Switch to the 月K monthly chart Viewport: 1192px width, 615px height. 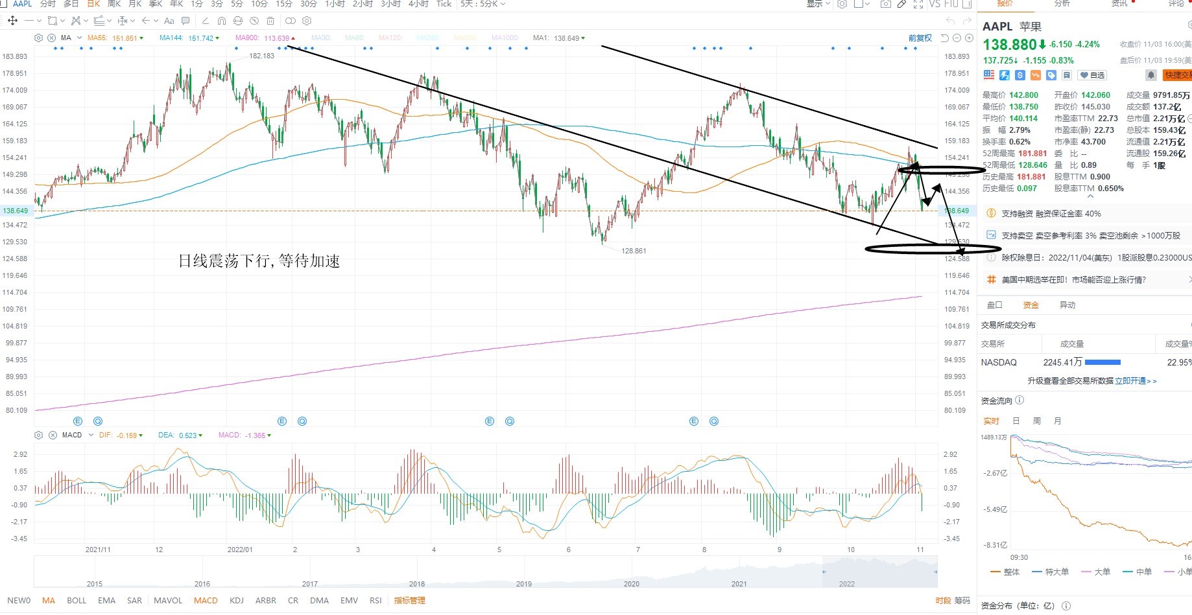click(x=135, y=4)
